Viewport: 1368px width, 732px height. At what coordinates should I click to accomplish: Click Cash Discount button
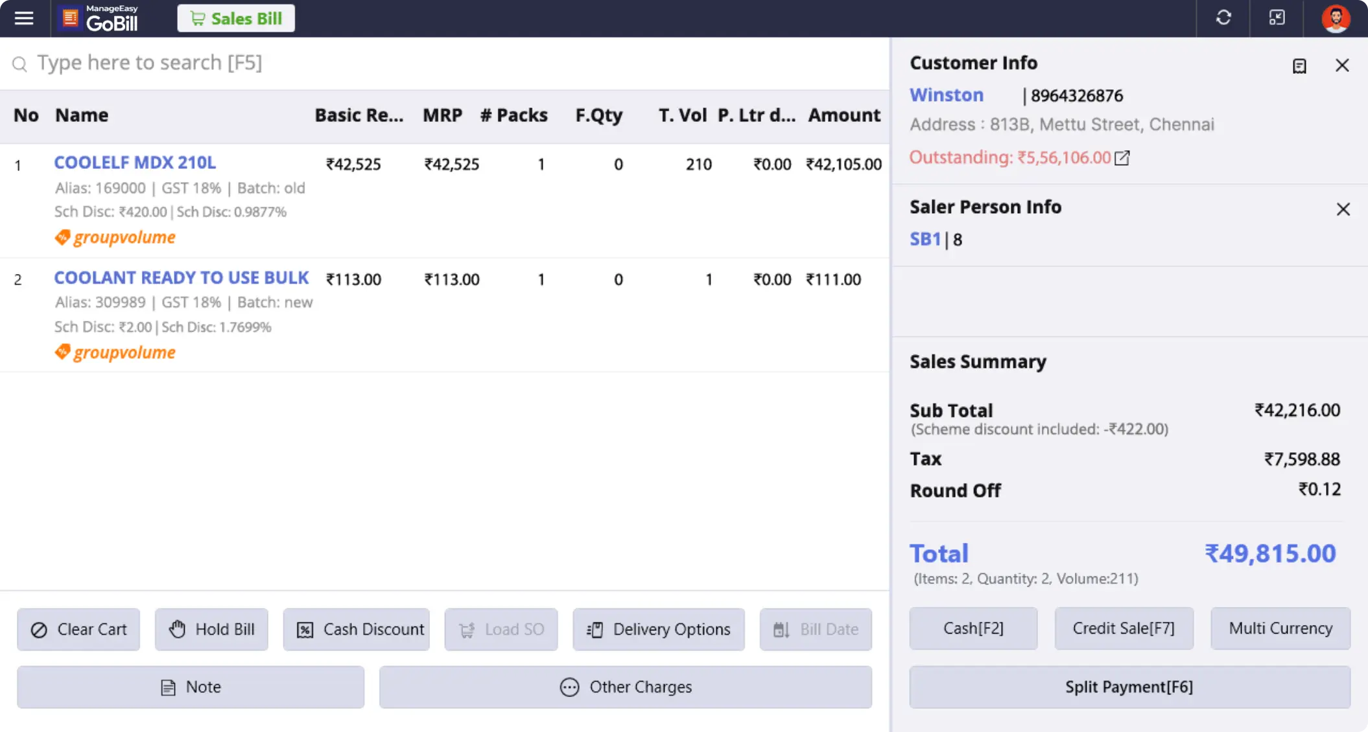click(x=357, y=629)
